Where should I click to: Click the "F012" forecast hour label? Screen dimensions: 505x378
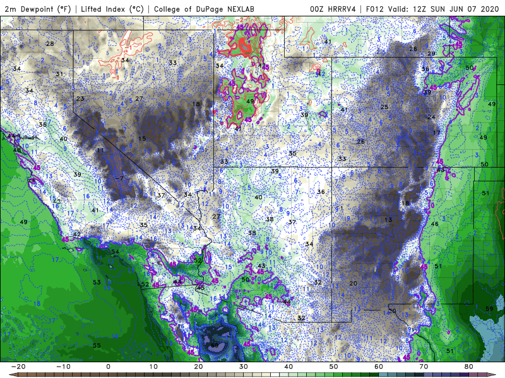374,9
